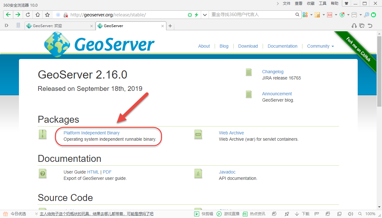Toggle the sidebar panel icon left of tabs
The image size is (382, 218).
(7, 26)
